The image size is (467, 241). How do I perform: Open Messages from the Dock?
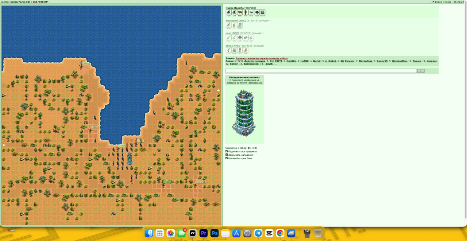(182, 233)
